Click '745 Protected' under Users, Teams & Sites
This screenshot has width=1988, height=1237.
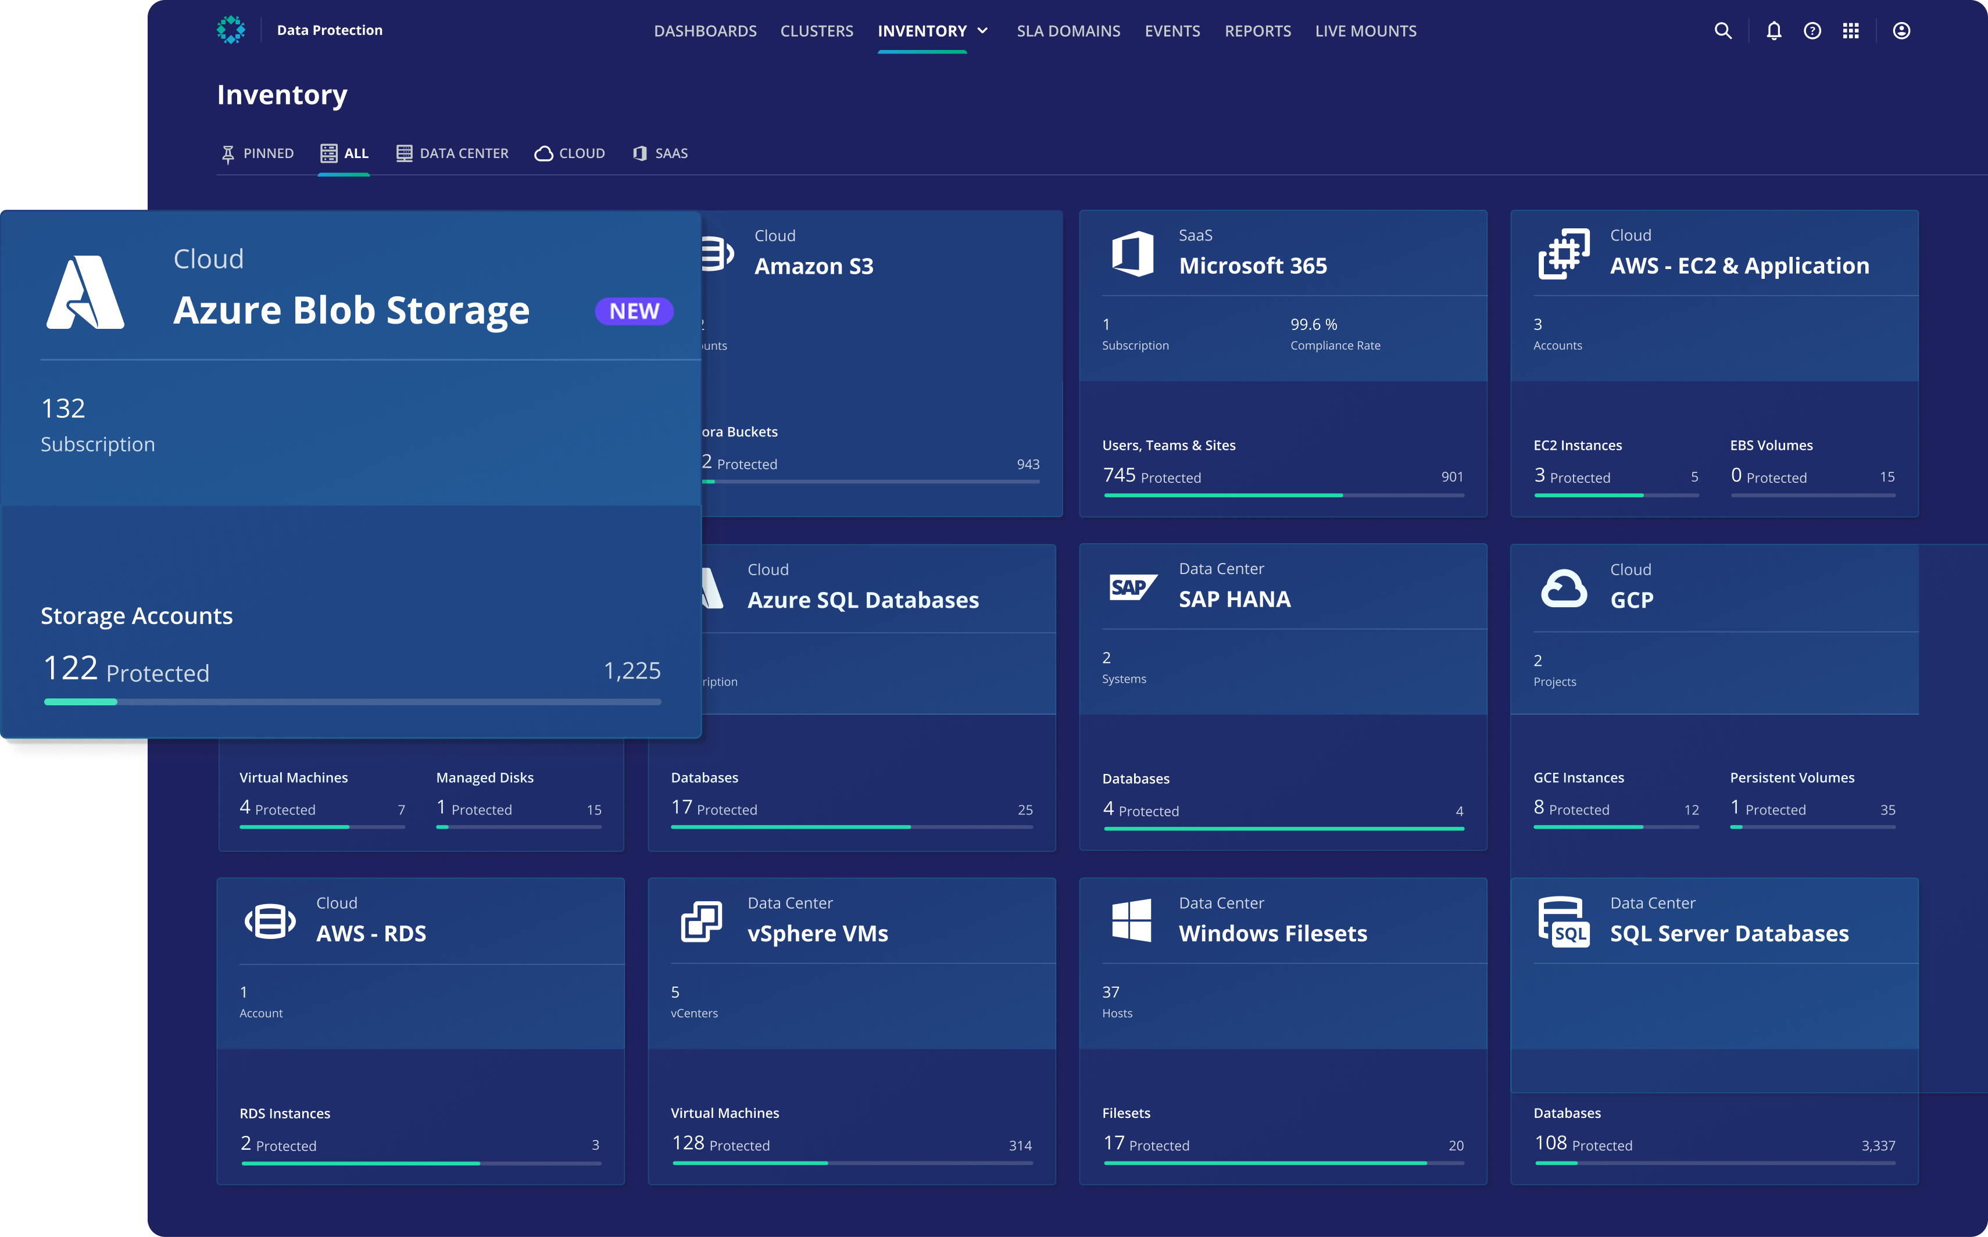1152,475
